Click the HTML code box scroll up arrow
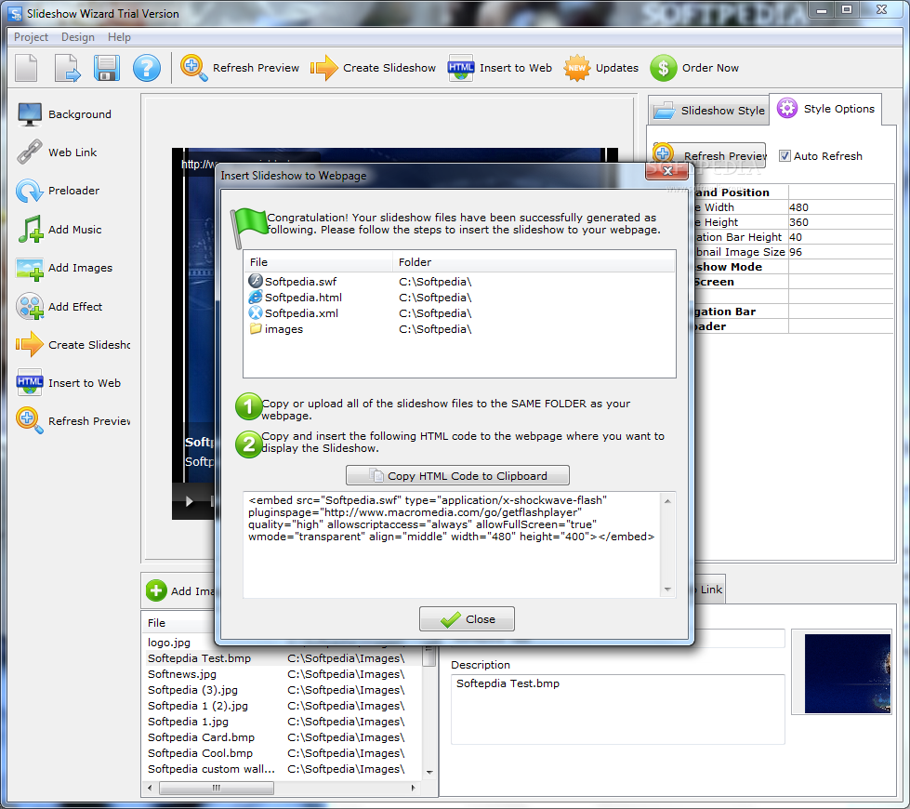Viewport: 910px width, 809px height. 667,501
